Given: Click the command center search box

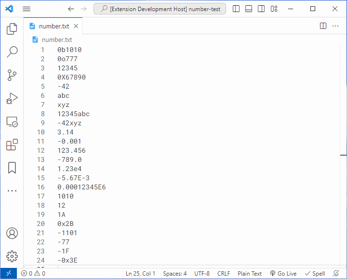Looking at the screenshot, I should pos(160,9).
